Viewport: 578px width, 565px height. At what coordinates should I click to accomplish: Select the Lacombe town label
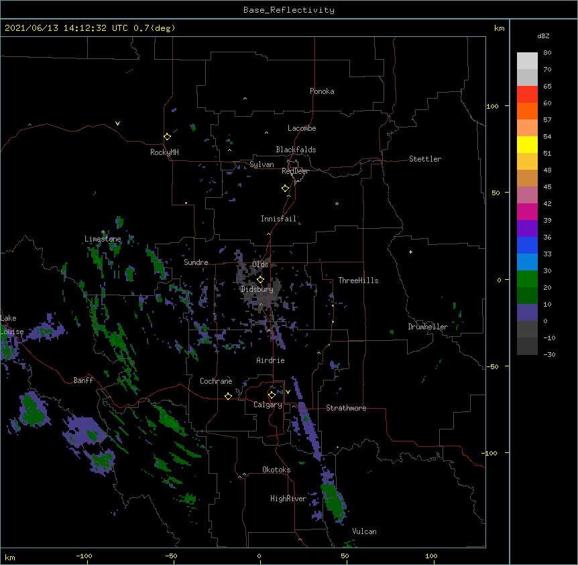coord(302,128)
